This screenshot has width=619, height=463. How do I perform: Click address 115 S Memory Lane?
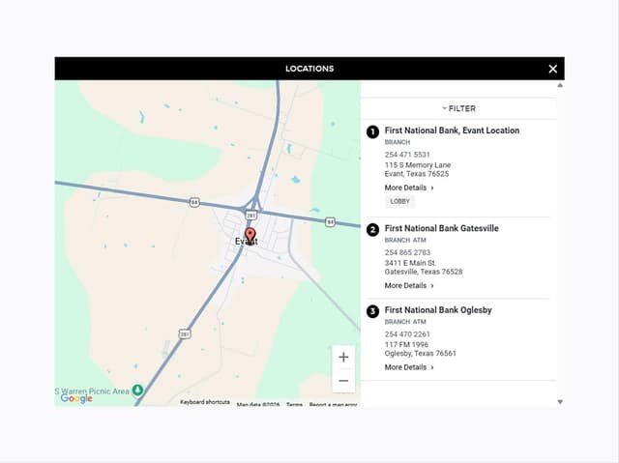(x=418, y=165)
